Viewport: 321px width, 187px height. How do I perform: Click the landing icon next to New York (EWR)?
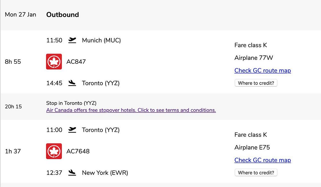point(72,173)
